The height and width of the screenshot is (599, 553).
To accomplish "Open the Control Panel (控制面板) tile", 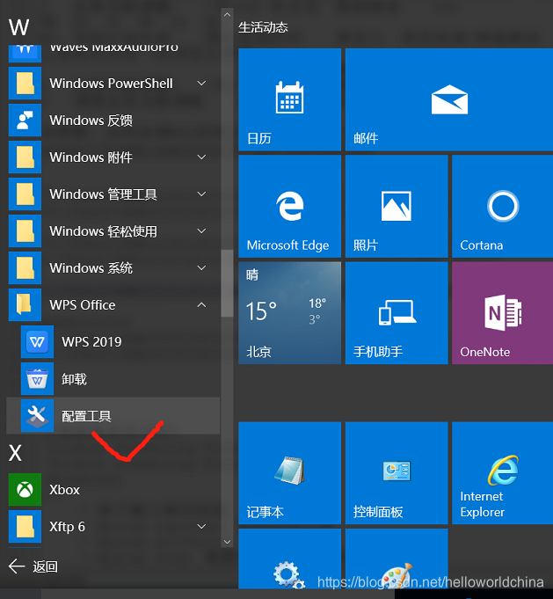I will pos(397,473).
